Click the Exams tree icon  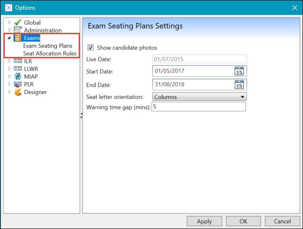point(18,38)
